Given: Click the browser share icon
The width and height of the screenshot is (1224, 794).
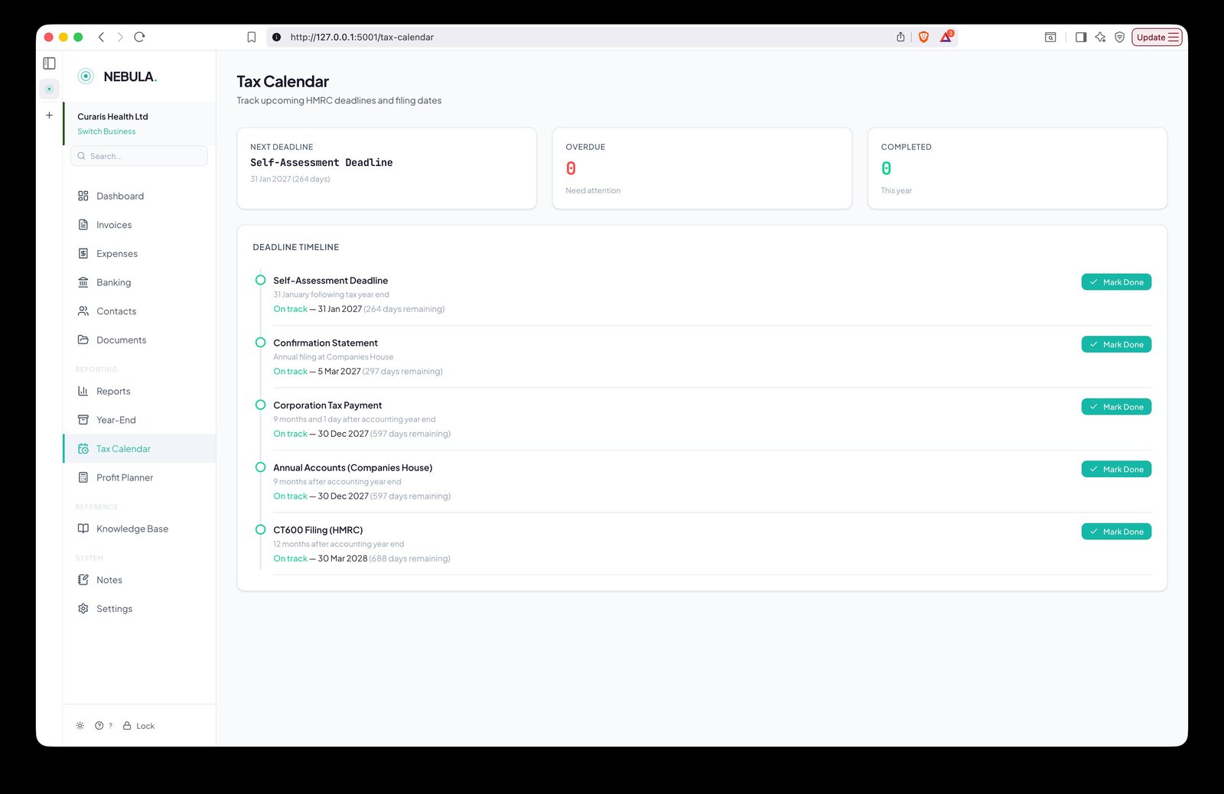Looking at the screenshot, I should pyautogui.click(x=900, y=37).
